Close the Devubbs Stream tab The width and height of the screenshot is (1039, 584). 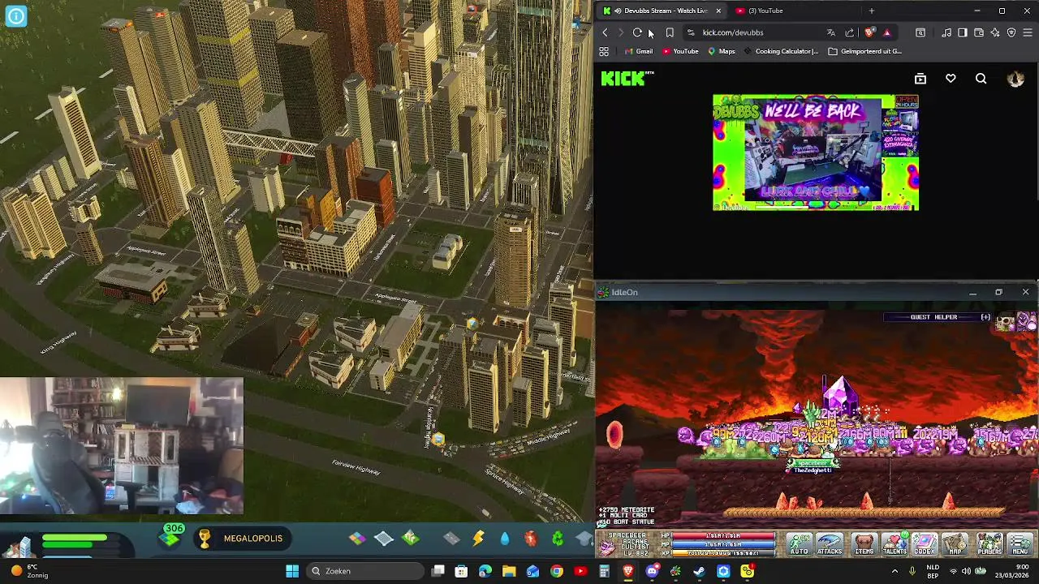pos(718,11)
